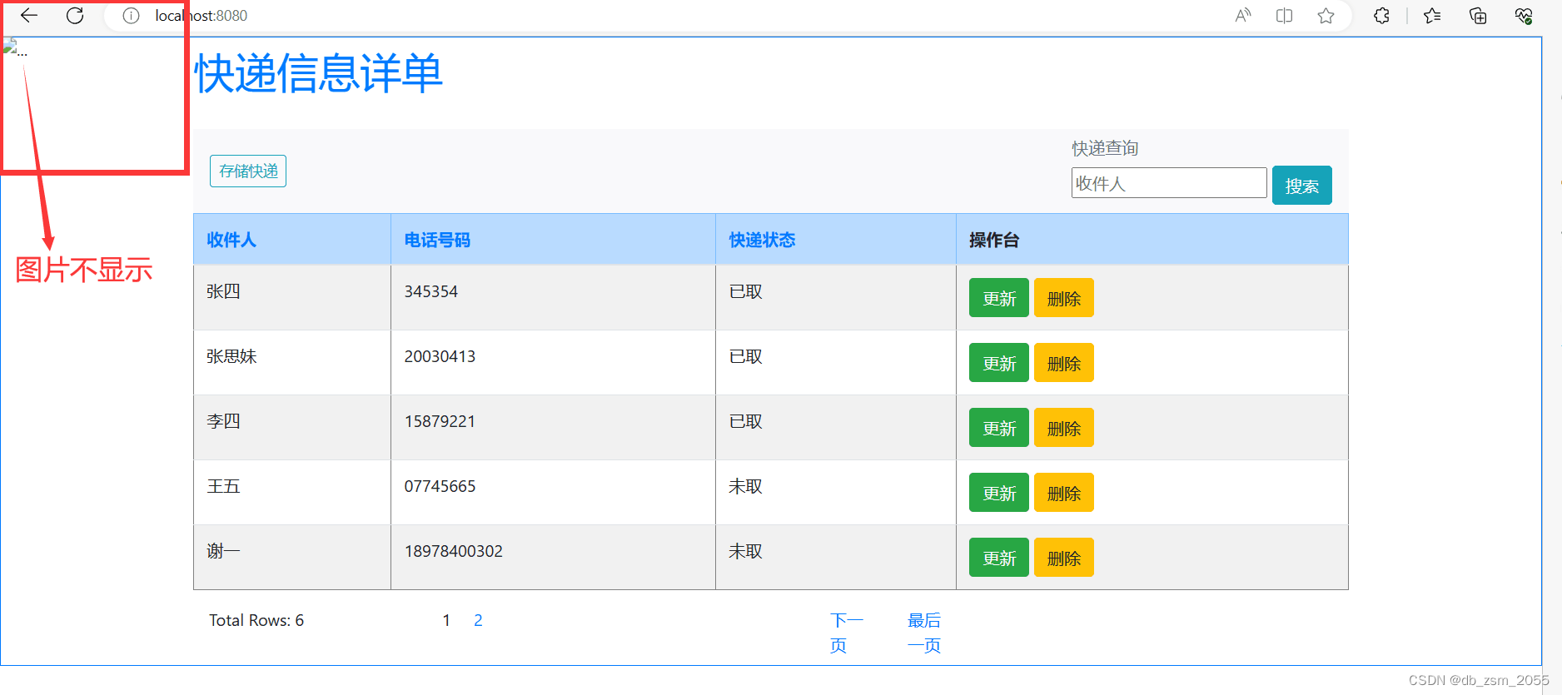The width and height of the screenshot is (1562, 695).
Task: Open browser essentials heart icon
Action: click(x=1524, y=16)
